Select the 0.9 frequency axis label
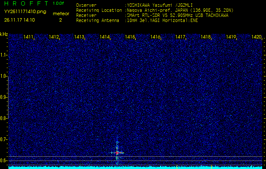 pos(4,97)
